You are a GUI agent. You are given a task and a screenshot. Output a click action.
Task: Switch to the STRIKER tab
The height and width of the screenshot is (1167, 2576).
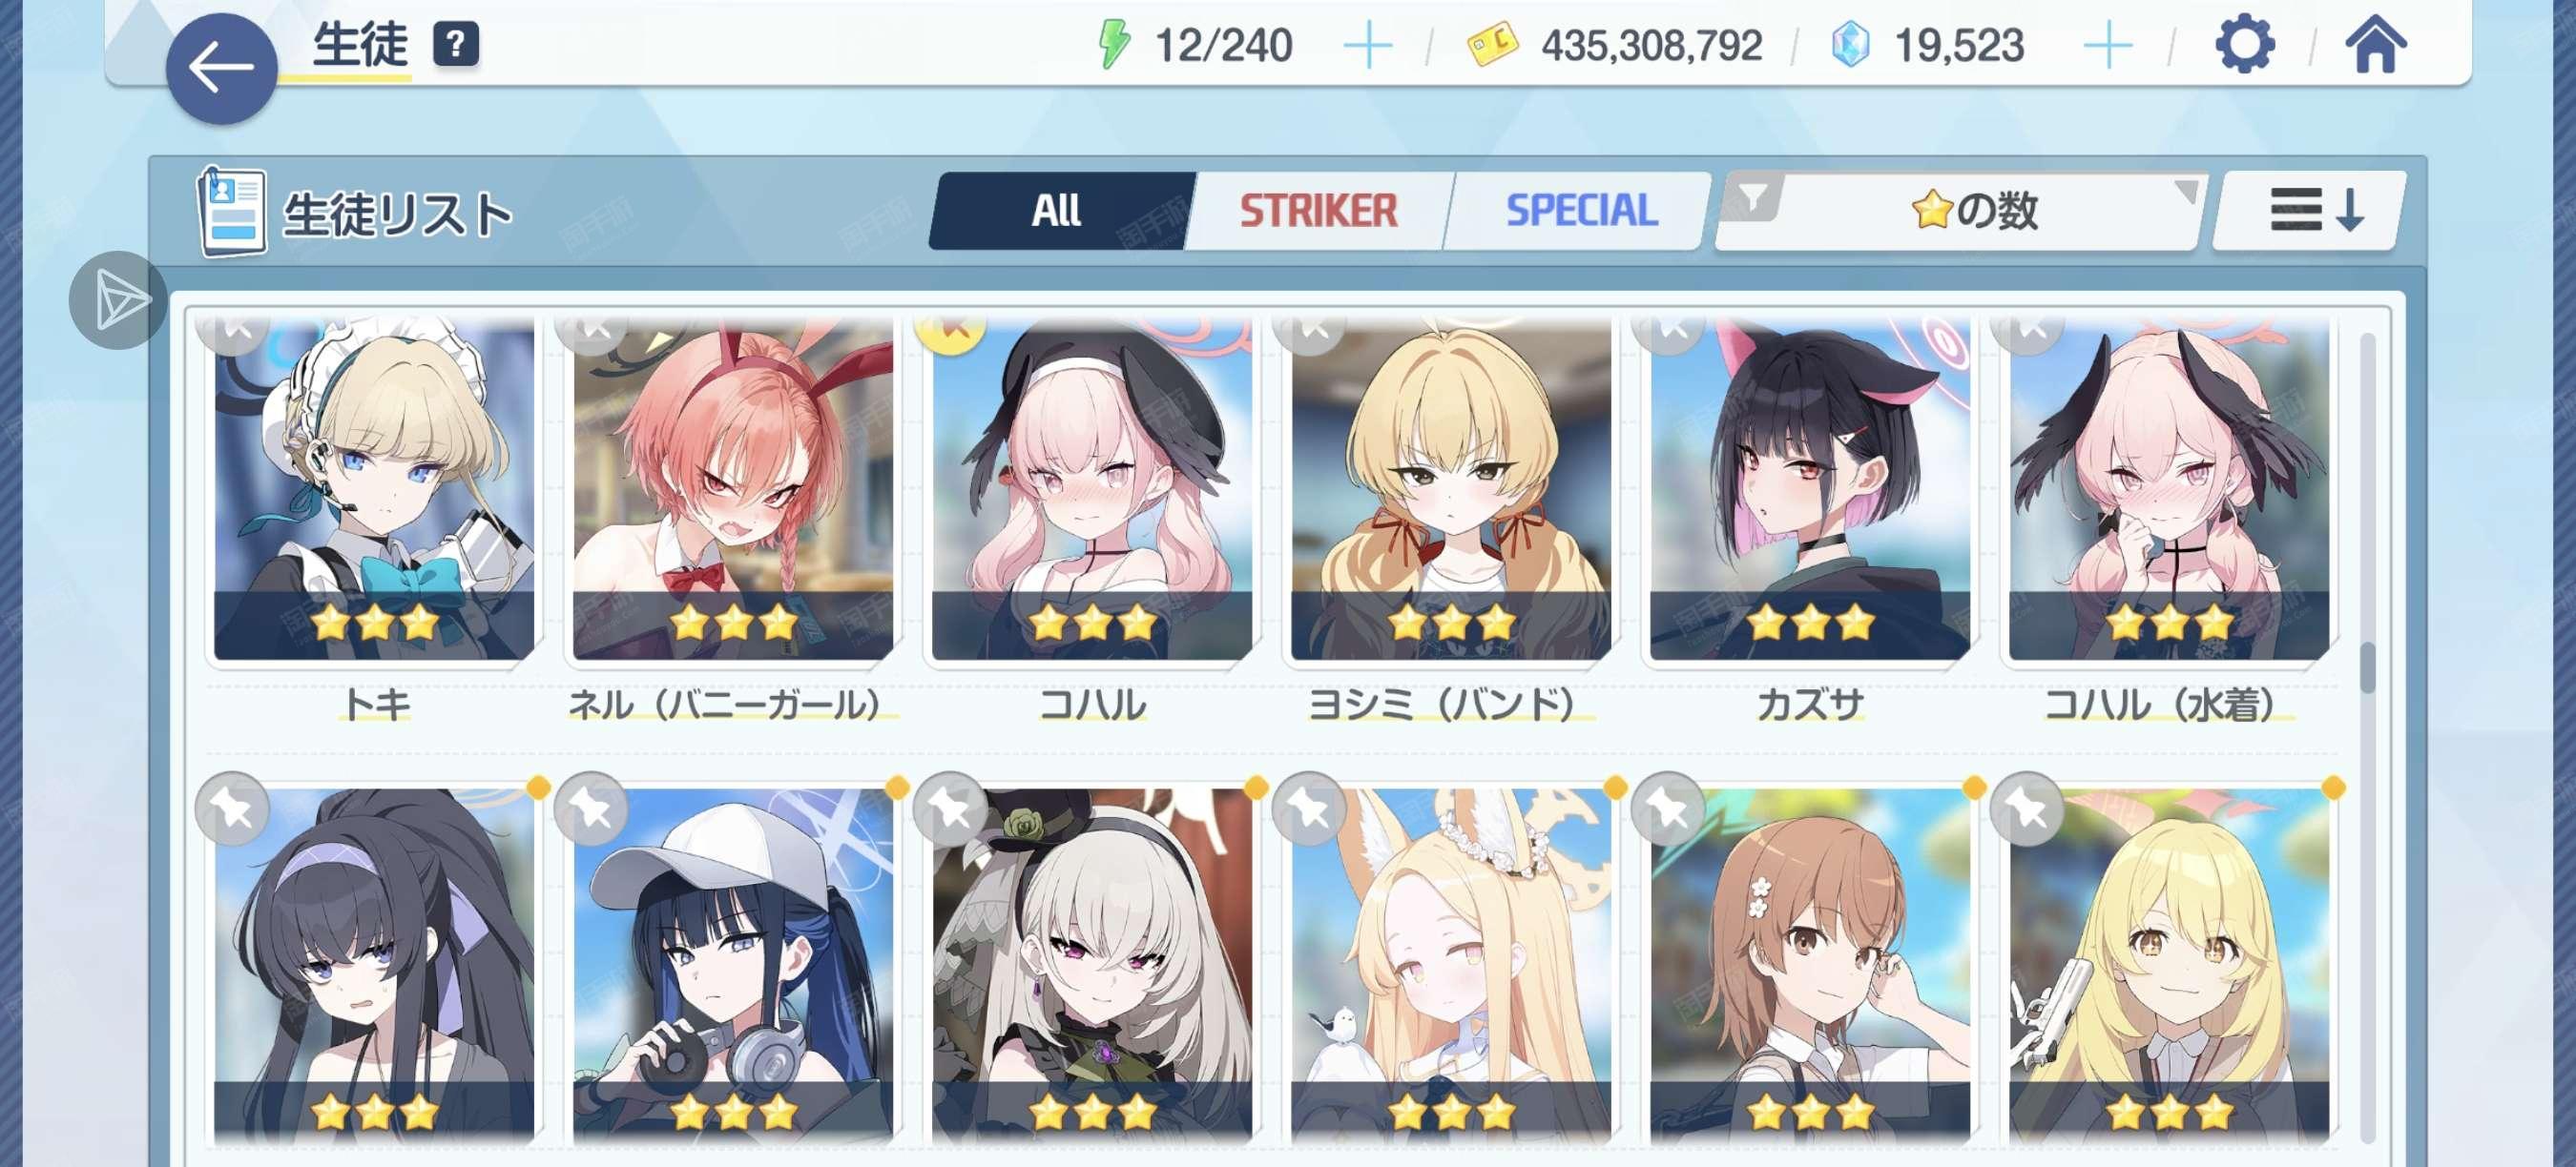pyautogui.click(x=1319, y=211)
